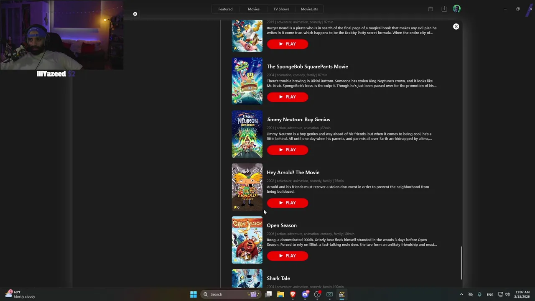Screen dimensions: 535x301
Task: Open the microphone tray icon
Action: pyautogui.click(x=479, y=294)
